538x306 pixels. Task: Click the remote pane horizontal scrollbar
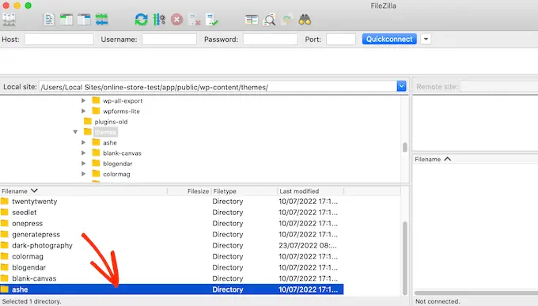click(476, 293)
